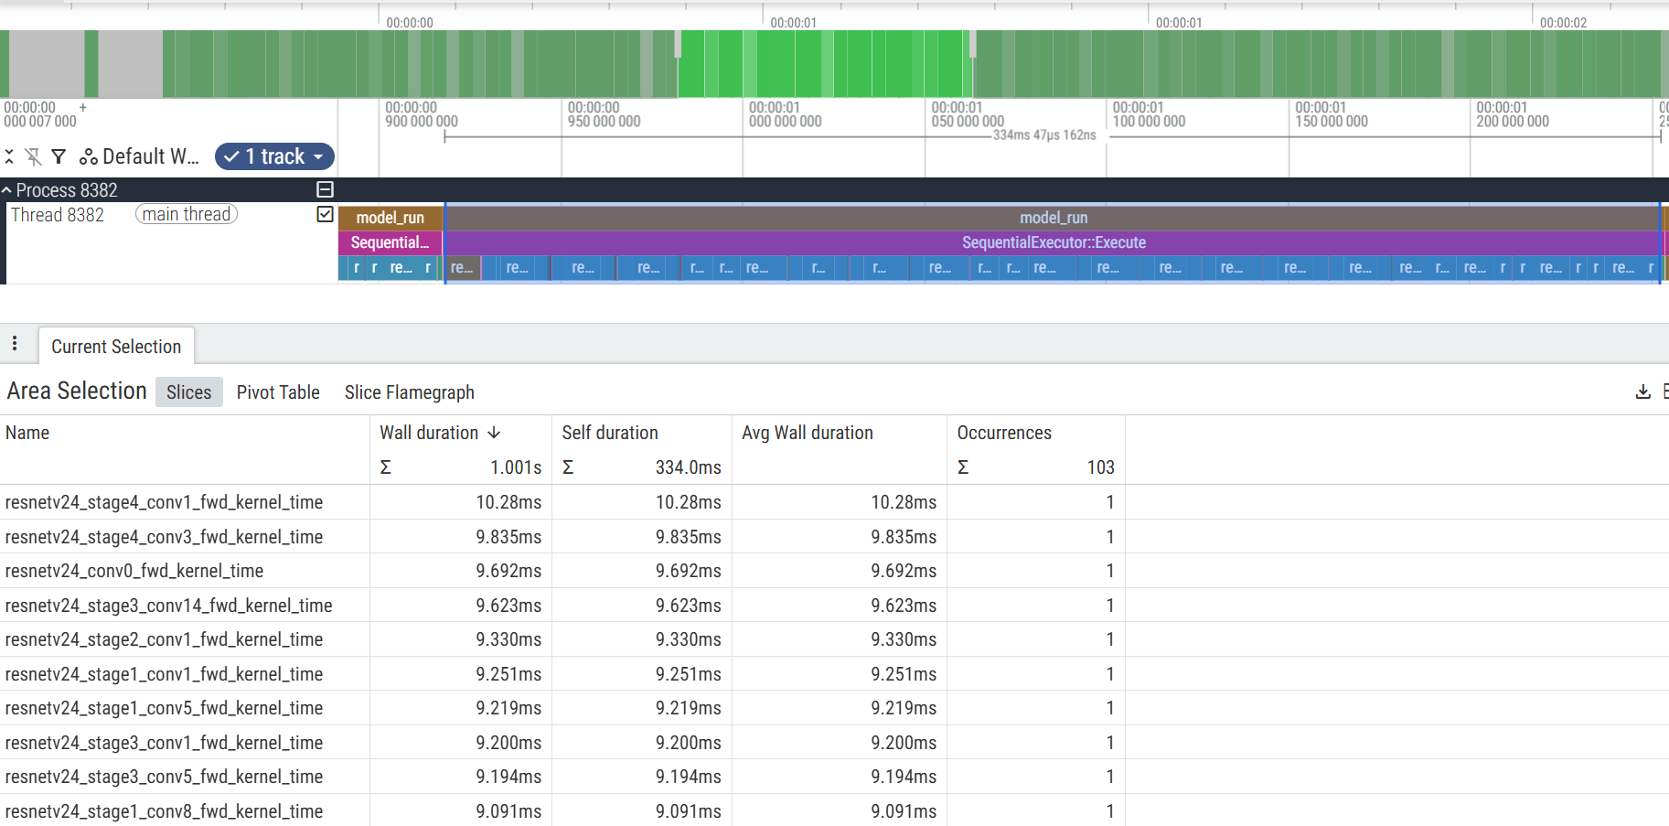Image resolution: width=1669 pixels, height=826 pixels.
Task: Open the three-dot menu beside Current Selection
Action: [x=16, y=343]
